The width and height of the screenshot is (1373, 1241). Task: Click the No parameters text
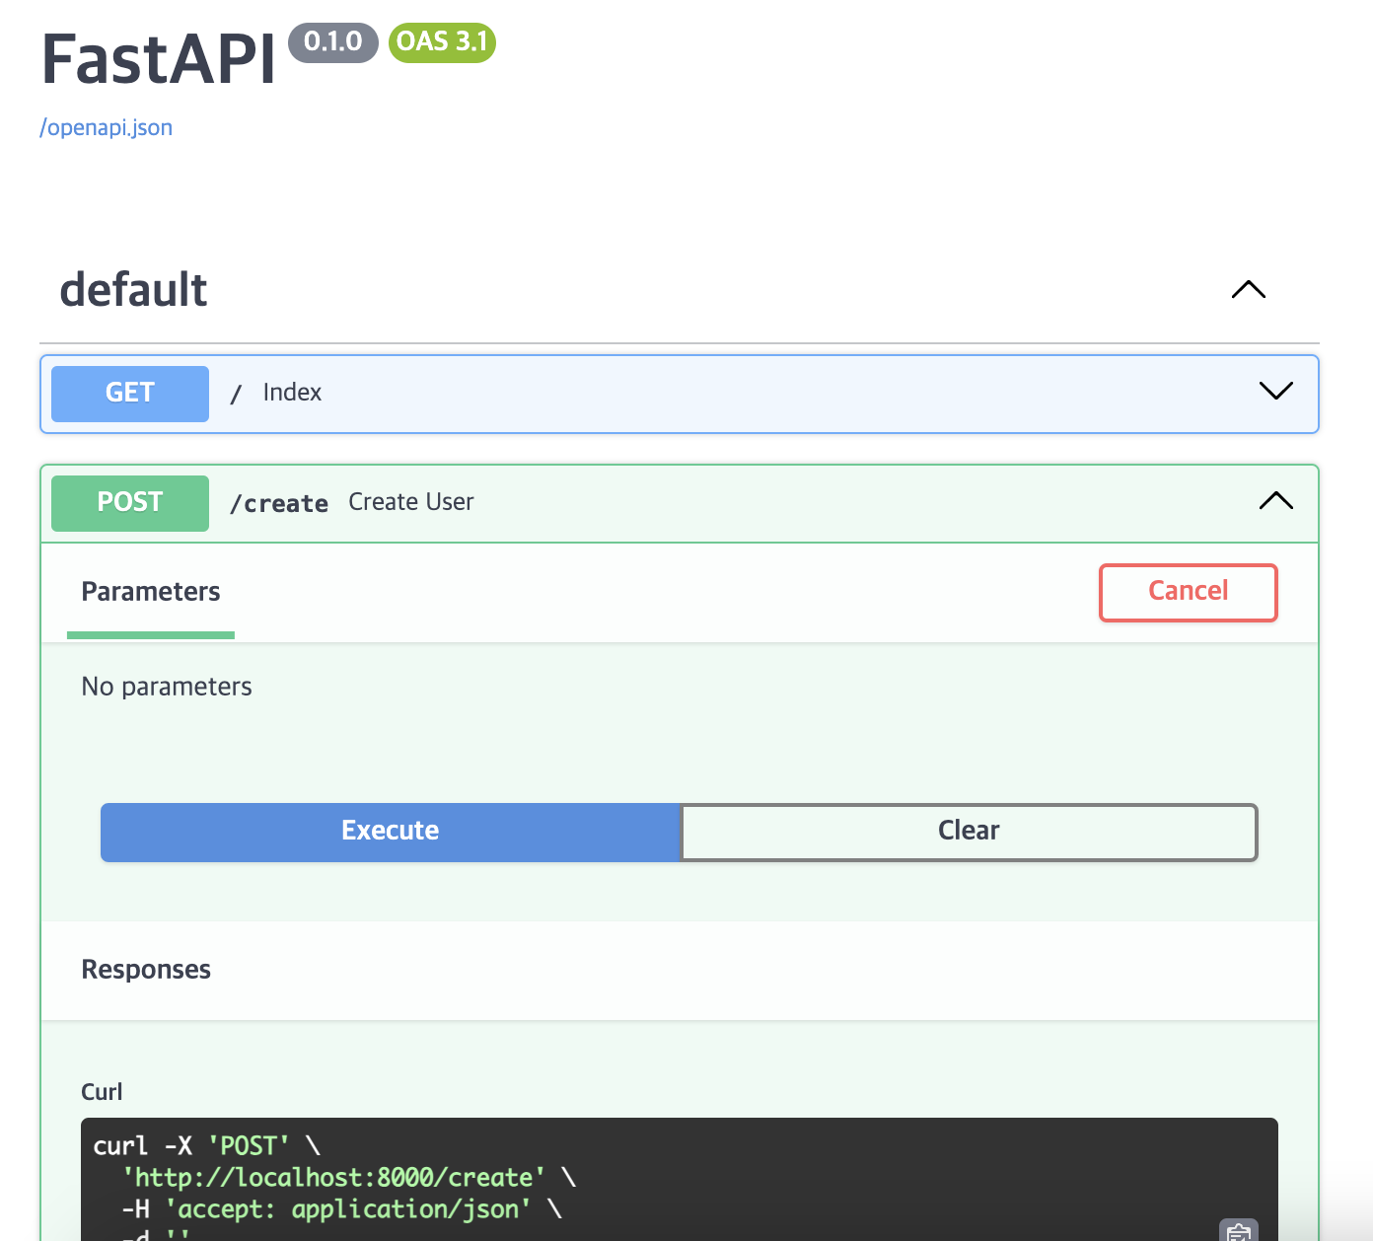click(167, 687)
